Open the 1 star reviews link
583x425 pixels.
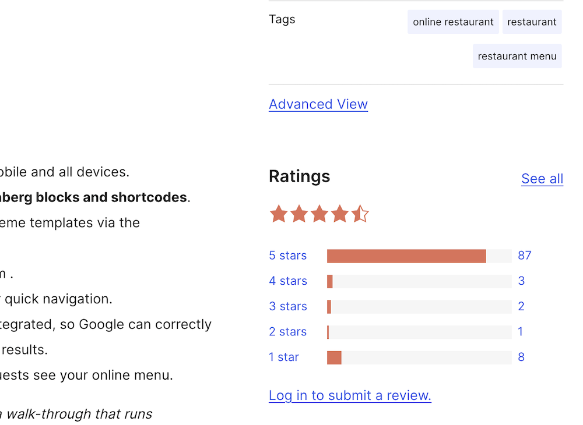point(284,357)
